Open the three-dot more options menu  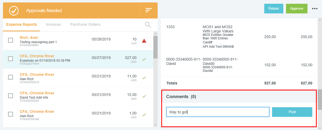314,9
